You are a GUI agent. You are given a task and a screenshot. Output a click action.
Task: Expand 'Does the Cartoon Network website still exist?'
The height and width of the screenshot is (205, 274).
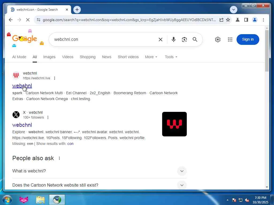100,185
